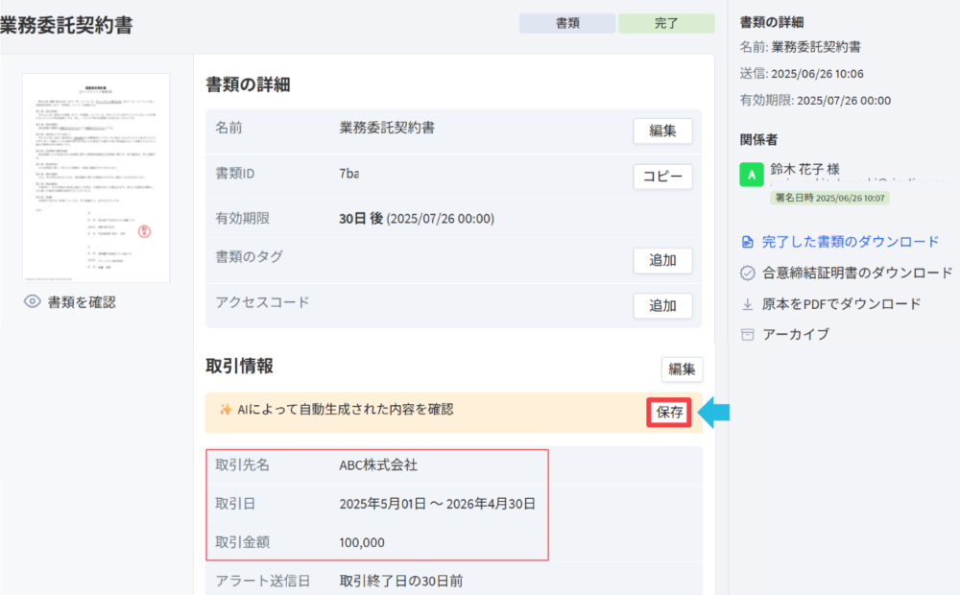Copy the 書類ID with the コピー button
The image size is (960, 595).
[x=662, y=177]
